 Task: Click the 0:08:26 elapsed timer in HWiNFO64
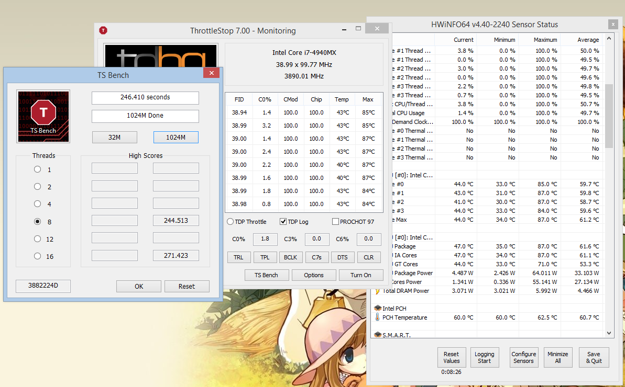[451, 372]
